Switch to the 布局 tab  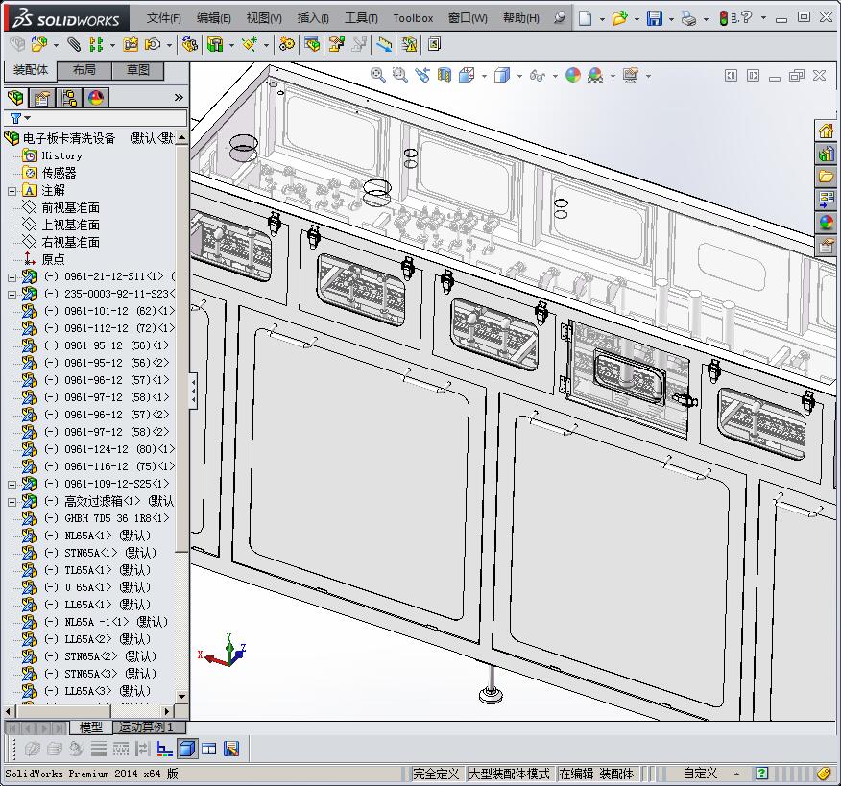coord(84,70)
